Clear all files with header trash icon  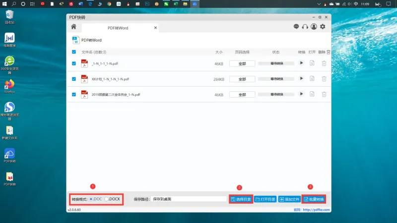point(329,52)
